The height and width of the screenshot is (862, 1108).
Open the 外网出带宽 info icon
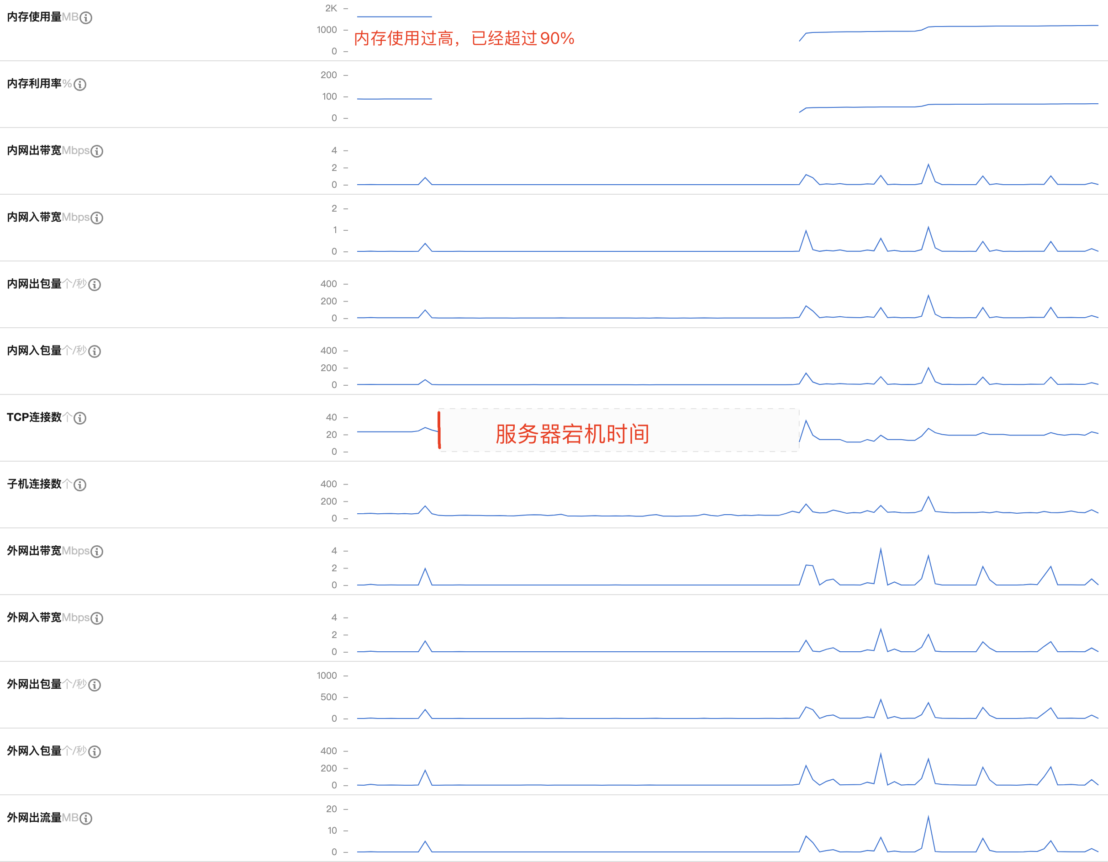point(97,552)
